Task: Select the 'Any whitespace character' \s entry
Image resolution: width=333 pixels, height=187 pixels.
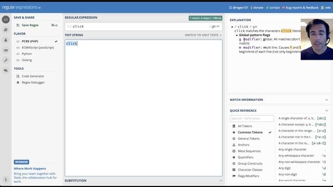Action: pos(302,156)
